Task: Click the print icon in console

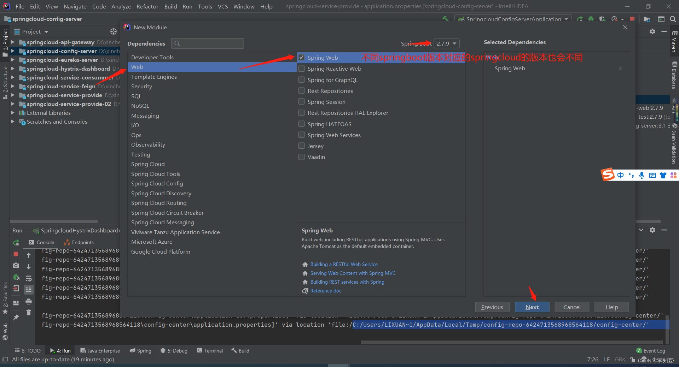Action: pos(29,301)
